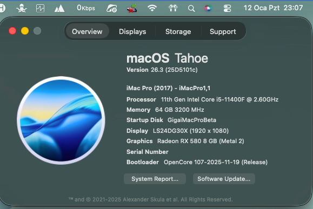
Task: Open the cloud sync status menu bar icon
Action: click(x=111, y=9)
